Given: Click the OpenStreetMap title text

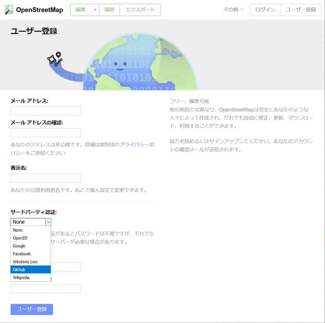Looking at the screenshot, I should [x=39, y=10].
